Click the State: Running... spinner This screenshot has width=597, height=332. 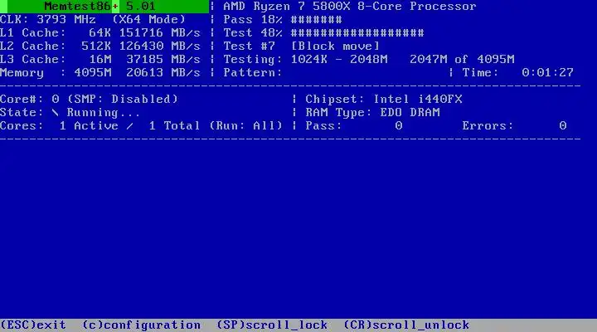(x=70, y=112)
